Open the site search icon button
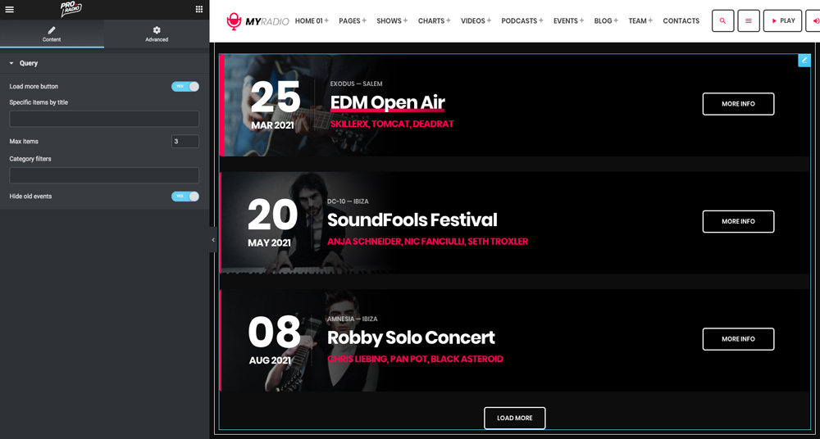 point(722,21)
